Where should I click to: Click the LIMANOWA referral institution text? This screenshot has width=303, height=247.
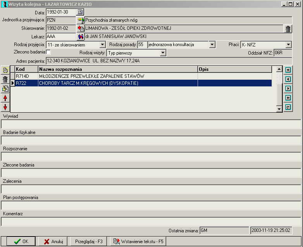(x=128, y=28)
